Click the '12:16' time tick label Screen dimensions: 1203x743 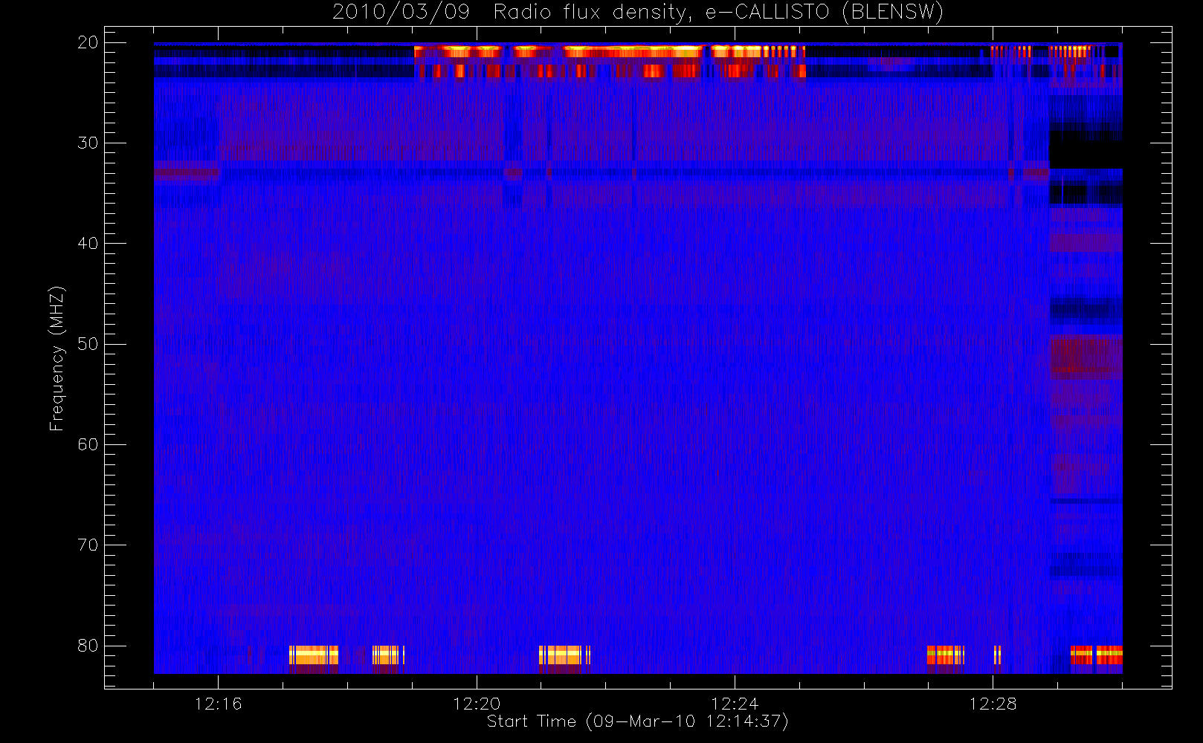[218, 704]
